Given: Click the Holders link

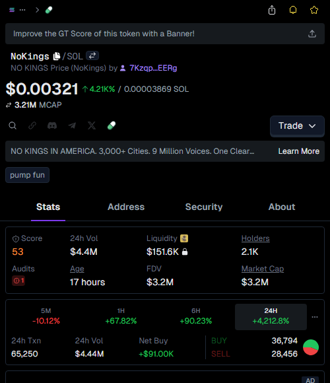Looking at the screenshot, I should point(255,238).
